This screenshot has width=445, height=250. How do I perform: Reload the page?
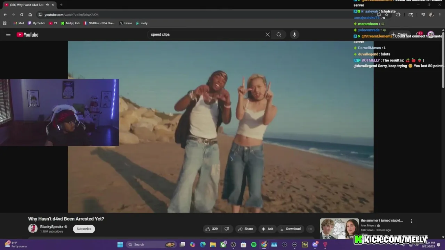coord(22,15)
